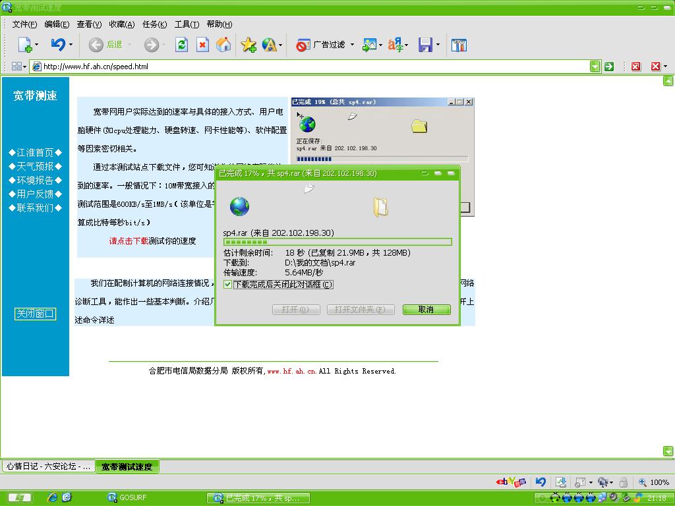Click inside the URL address field
The height and width of the screenshot is (506, 675).
(x=198, y=66)
